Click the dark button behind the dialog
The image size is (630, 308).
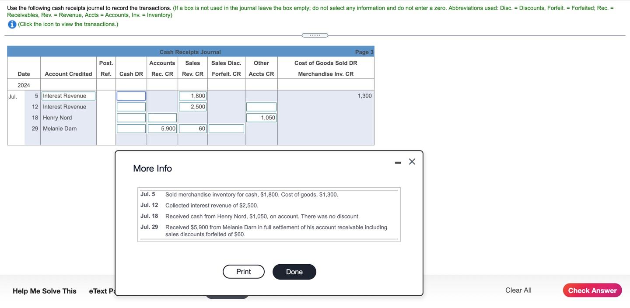(x=227, y=297)
